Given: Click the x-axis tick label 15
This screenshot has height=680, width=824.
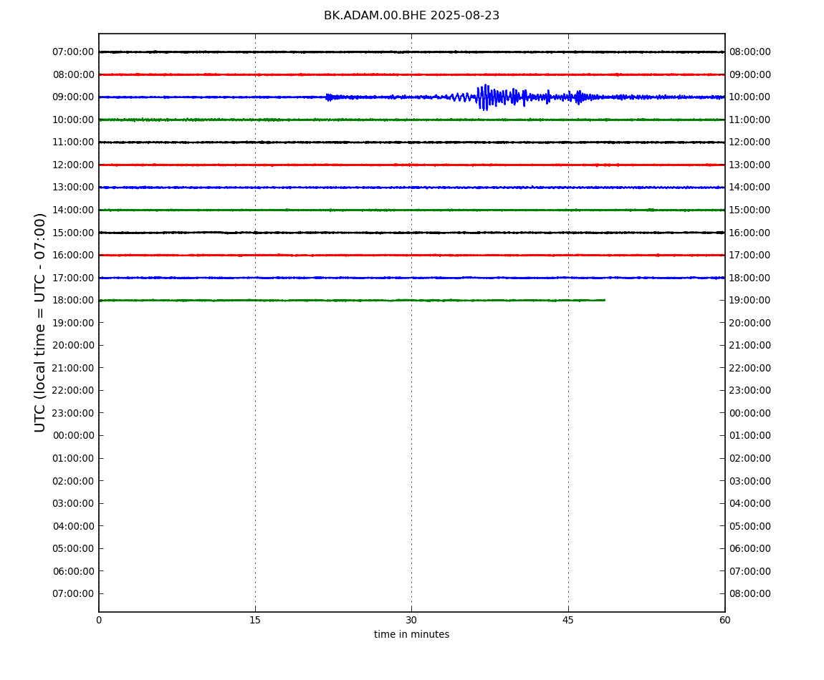Looking at the screenshot, I should [x=255, y=621].
